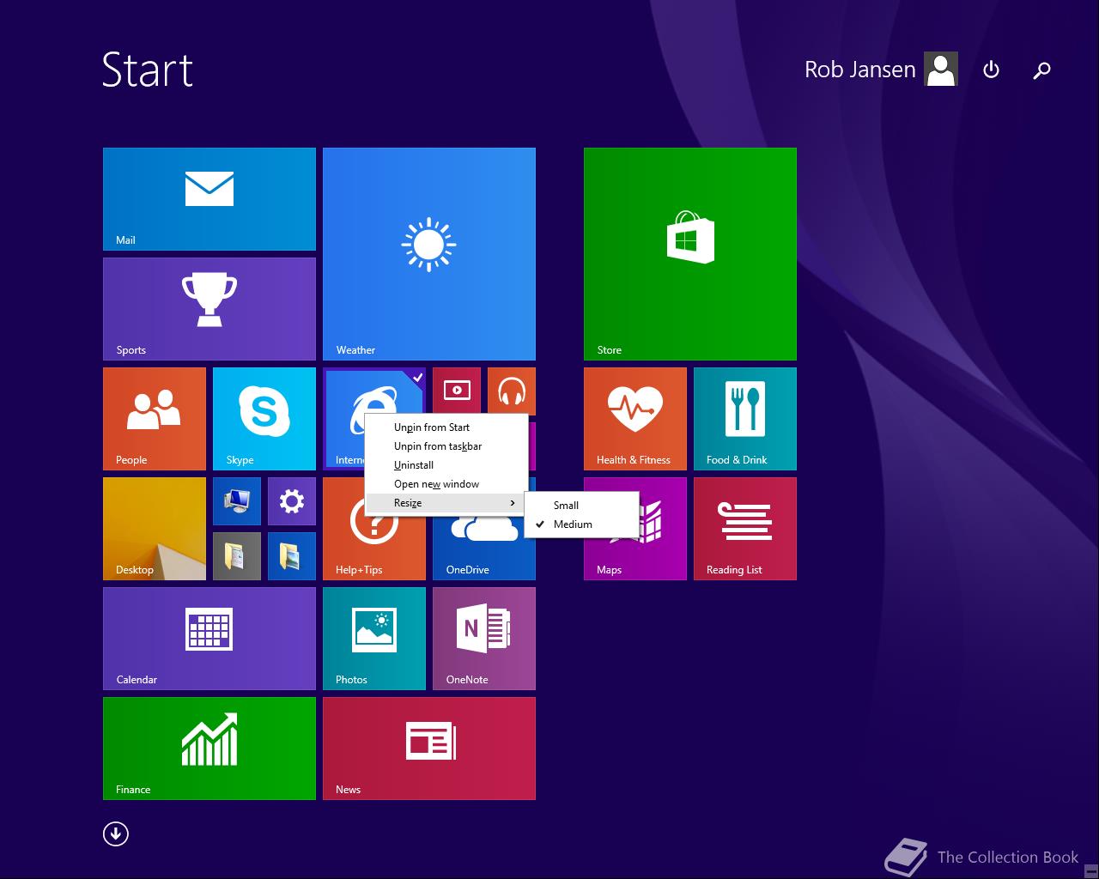The width and height of the screenshot is (1099, 879).
Task: Open the Help+Tips tile
Action: click(374, 549)
